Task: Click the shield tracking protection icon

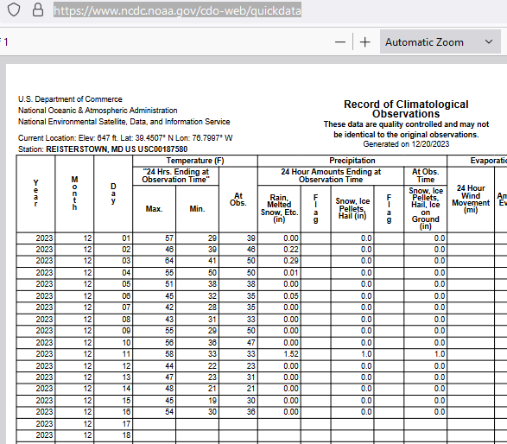Action: pyautogui.click(x=14, y=10)
